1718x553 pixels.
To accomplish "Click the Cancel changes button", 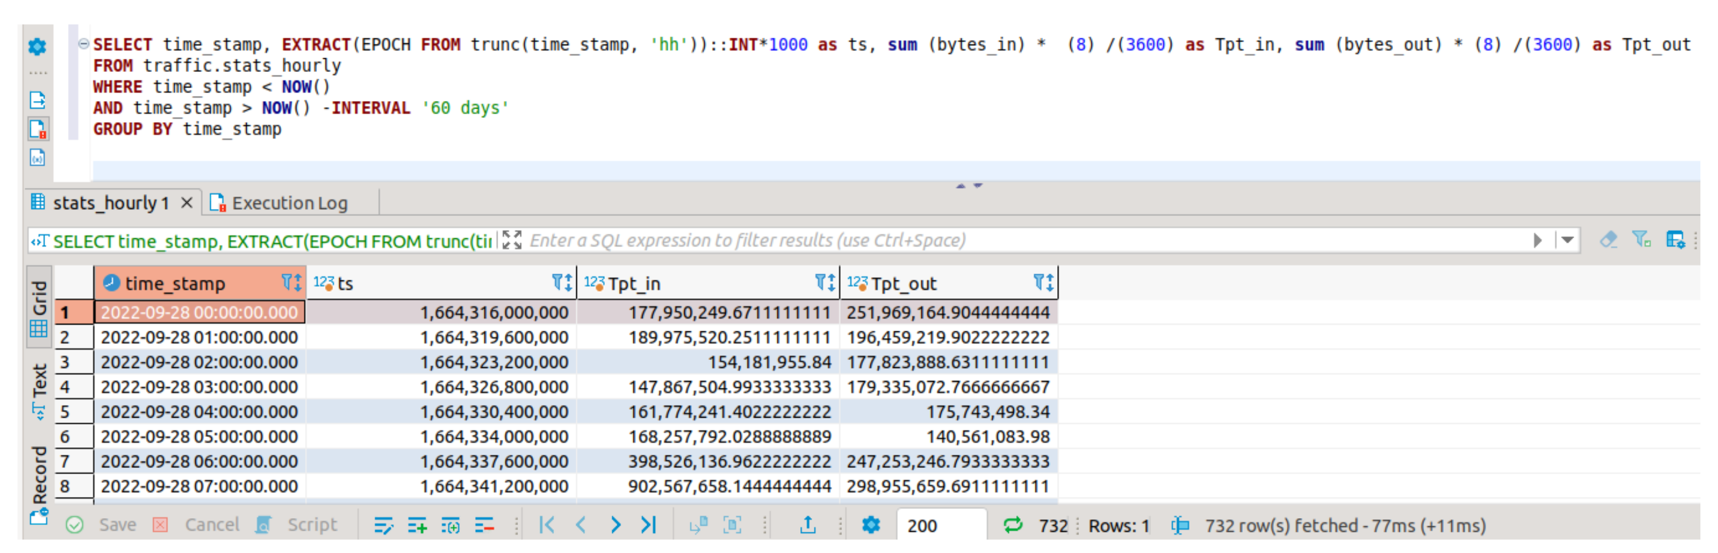I will pos(196,525).
